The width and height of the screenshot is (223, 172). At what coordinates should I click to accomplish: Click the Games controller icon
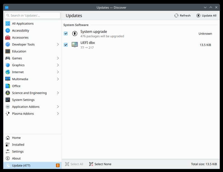(8, 58)
